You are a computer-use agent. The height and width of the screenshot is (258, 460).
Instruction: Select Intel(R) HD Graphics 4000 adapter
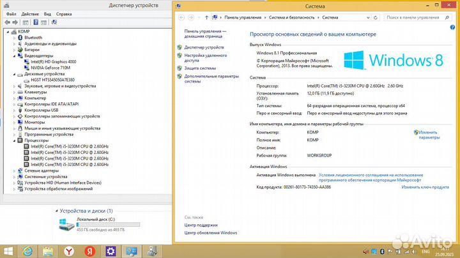54,61
